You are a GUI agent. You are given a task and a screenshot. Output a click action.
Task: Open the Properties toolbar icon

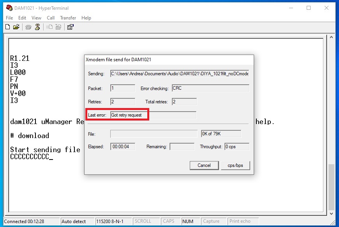(70, 27)
